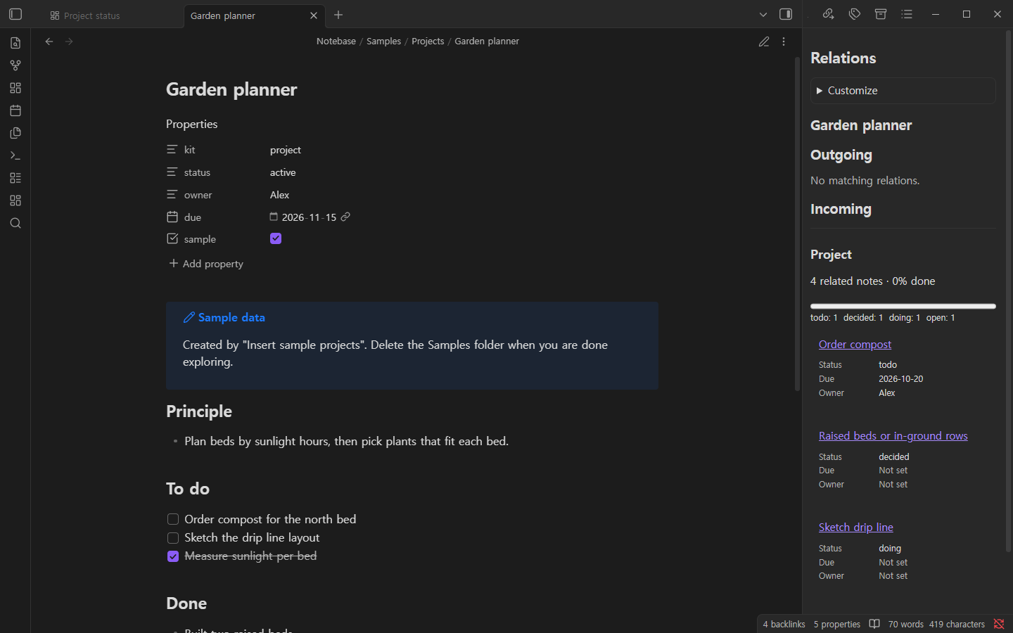Open command palette terminal icon

tap(15, 155)
